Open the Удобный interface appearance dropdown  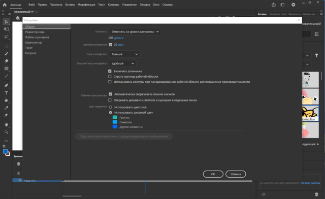[122, 63]
